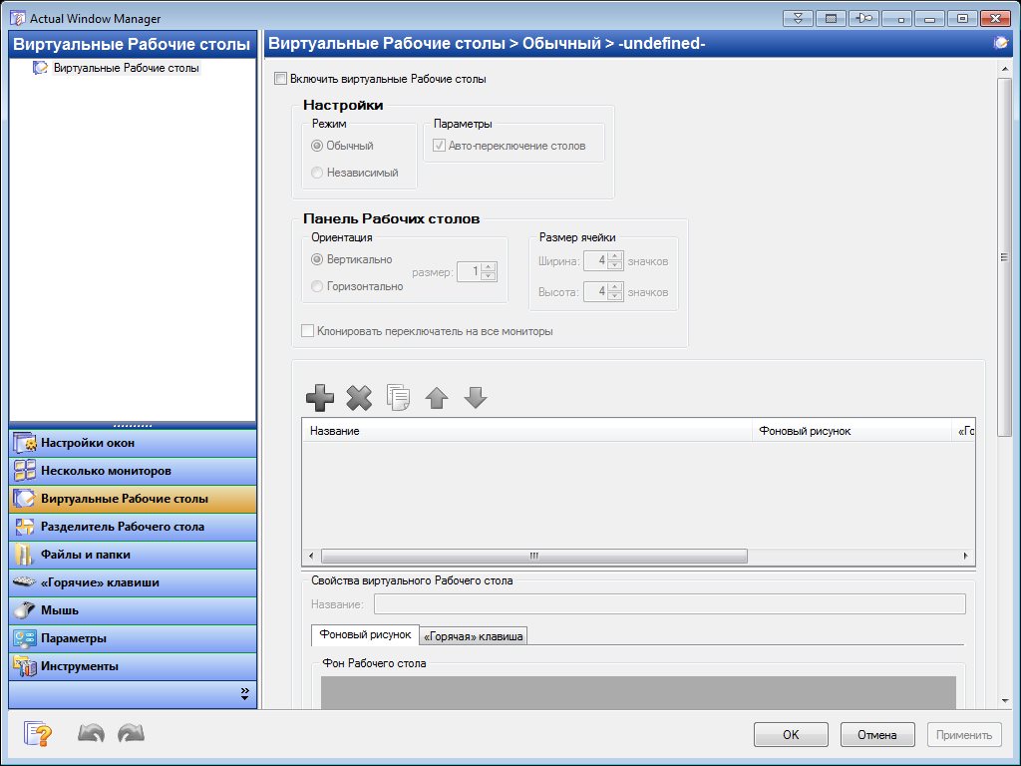Click the delete desktop X icon

(x=359, y=398)
